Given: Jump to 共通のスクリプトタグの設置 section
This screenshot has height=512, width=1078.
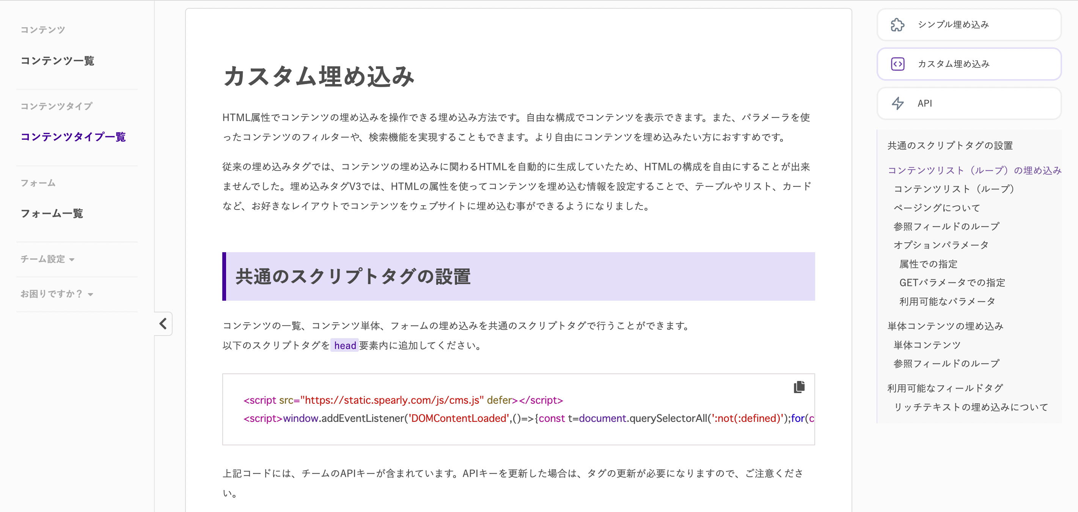Looking at the screenshot, I should point(950,145).
